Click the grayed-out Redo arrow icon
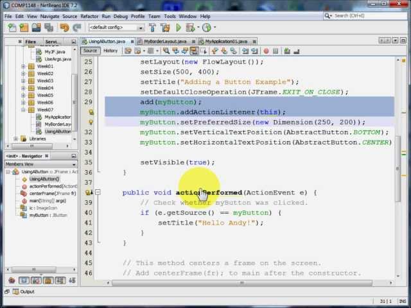This screenshot has width=411, height=308. 76,28
